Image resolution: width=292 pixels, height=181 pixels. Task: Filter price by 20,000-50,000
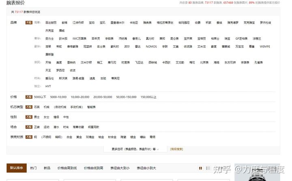click(x=103, y=97)
